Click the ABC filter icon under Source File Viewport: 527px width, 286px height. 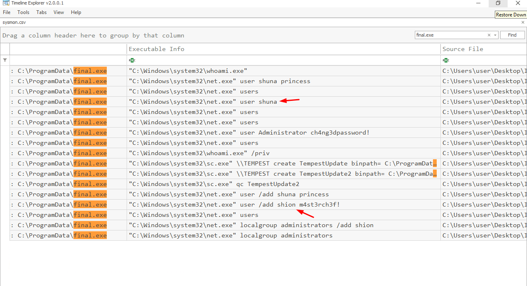point(446,60)
